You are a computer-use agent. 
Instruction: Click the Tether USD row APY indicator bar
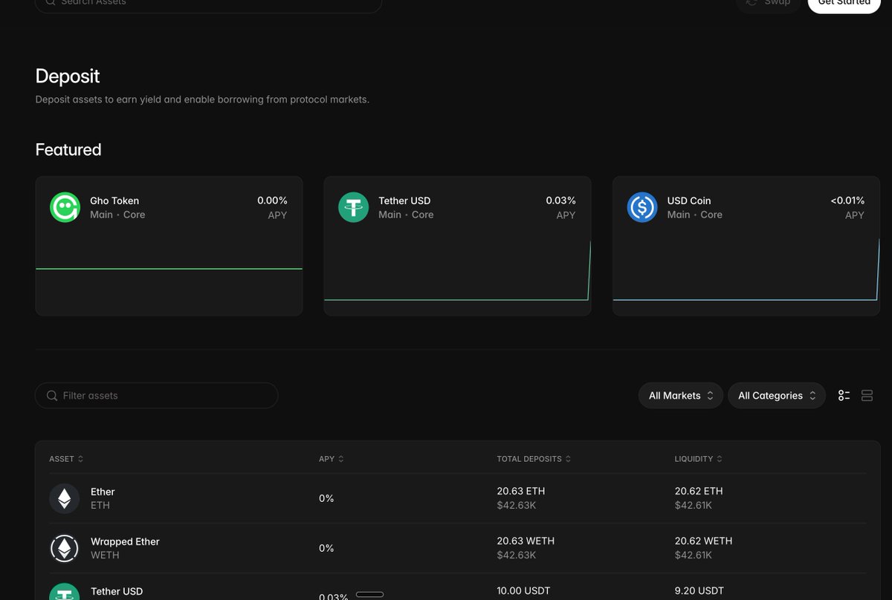click(370, 594)
